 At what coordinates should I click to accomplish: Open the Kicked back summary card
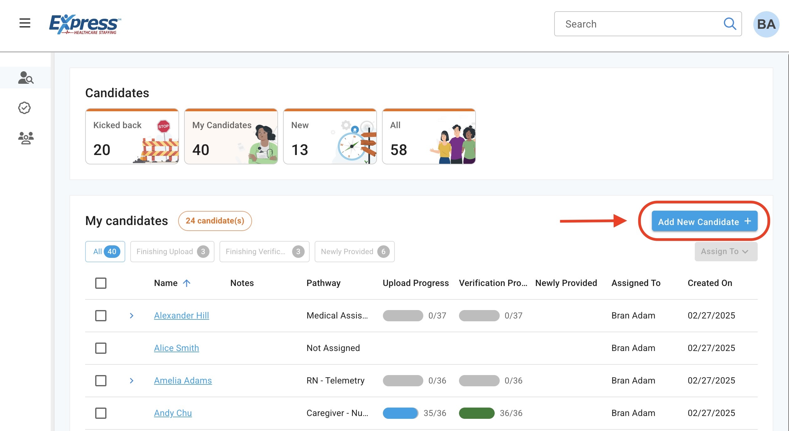(x=132, y=137)
